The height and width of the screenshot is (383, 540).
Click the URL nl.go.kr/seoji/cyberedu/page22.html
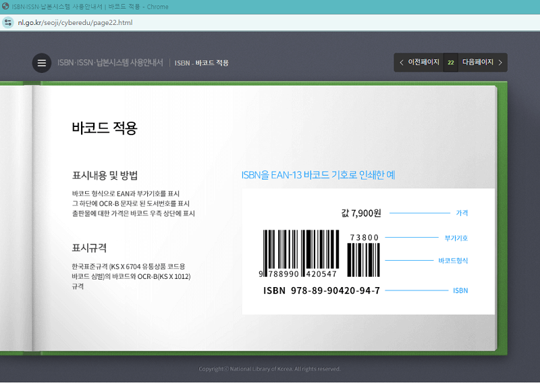coord(75,23)
